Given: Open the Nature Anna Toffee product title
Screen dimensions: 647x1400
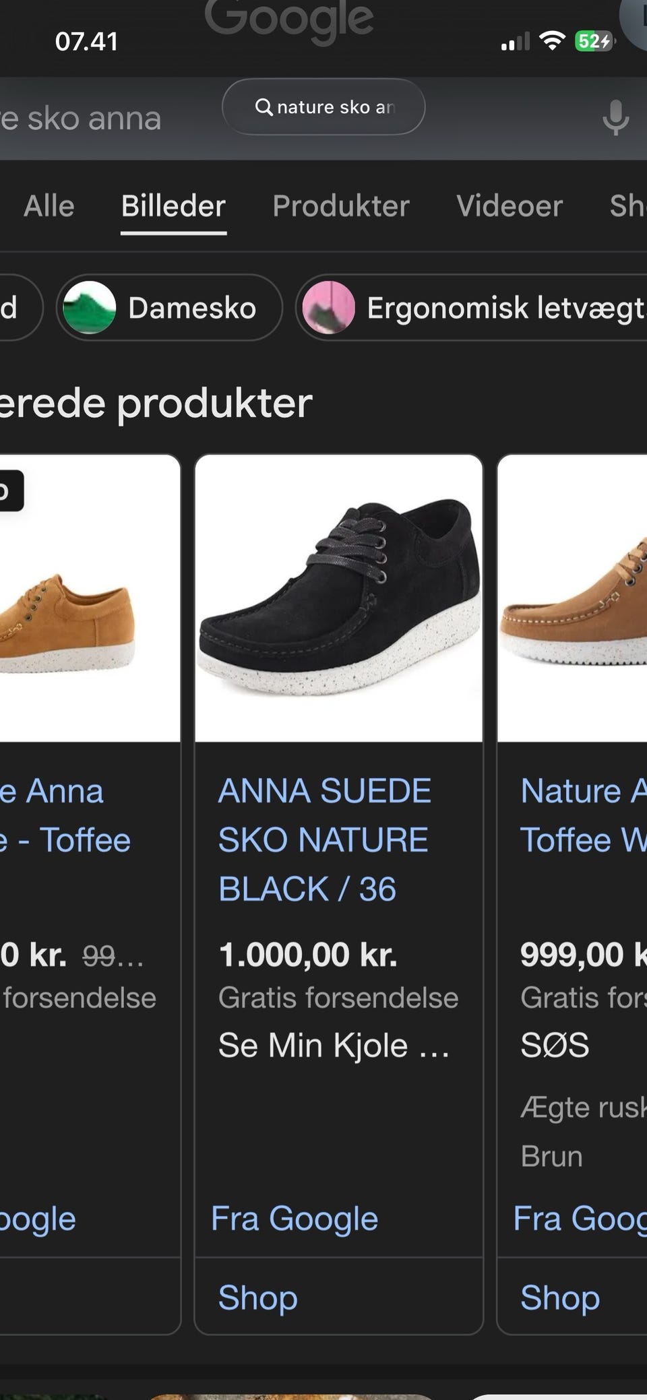Looking at the screenshot, I should click(582, 815).
